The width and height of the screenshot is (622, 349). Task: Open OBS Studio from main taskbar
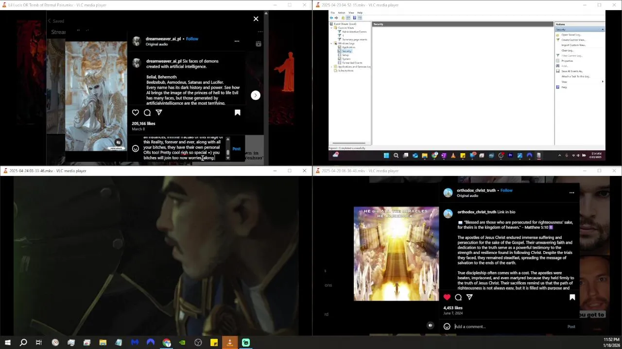pos(198,343)
